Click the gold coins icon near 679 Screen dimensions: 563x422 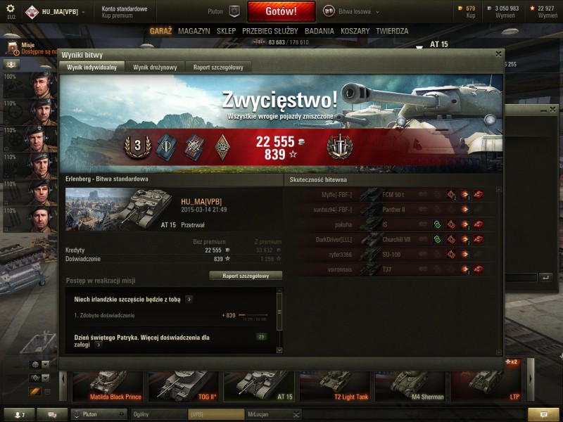[x=461, y=8]
